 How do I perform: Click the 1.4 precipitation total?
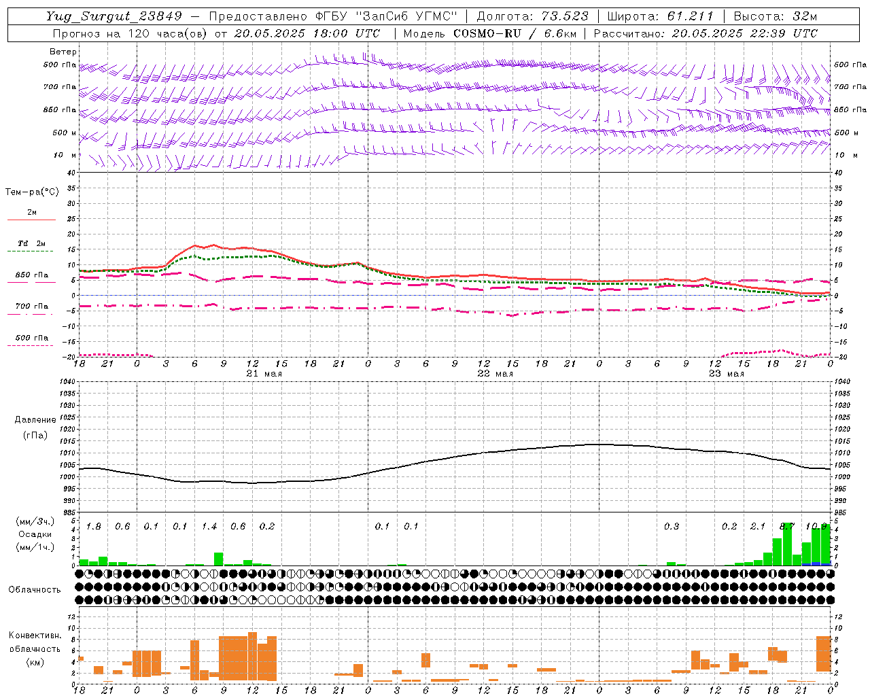(x=209, y=526)
